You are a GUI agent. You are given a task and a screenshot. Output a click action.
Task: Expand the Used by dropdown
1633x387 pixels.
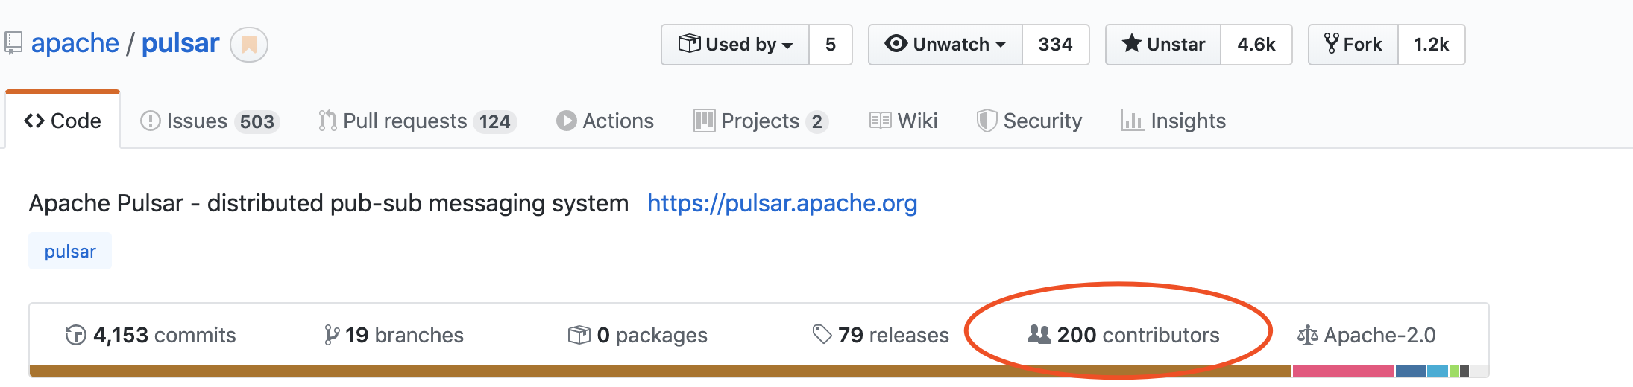(x=735, y=45)
